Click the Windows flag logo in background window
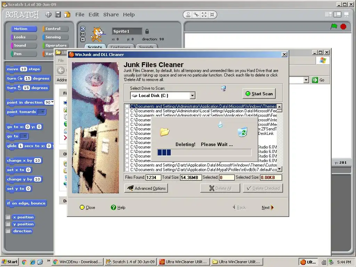 (x=323, y=60)
